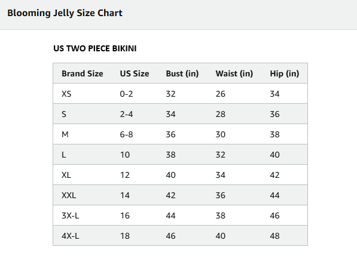Click the S brand size row
357x265 pixels.
point(180,114)
